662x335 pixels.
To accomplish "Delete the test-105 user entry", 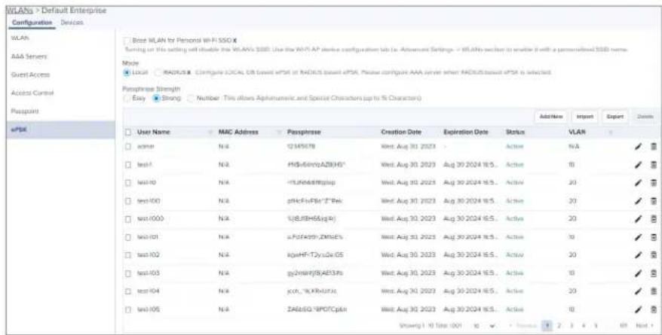I will point(654,309).
